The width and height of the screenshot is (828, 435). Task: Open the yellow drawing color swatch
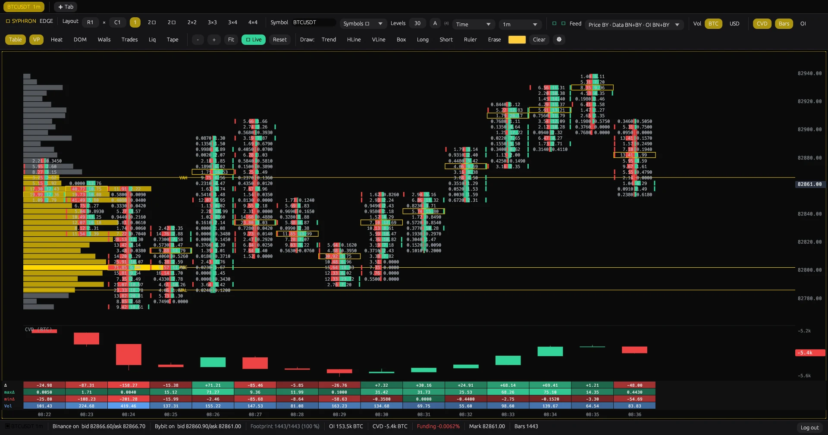pos(517,40)
